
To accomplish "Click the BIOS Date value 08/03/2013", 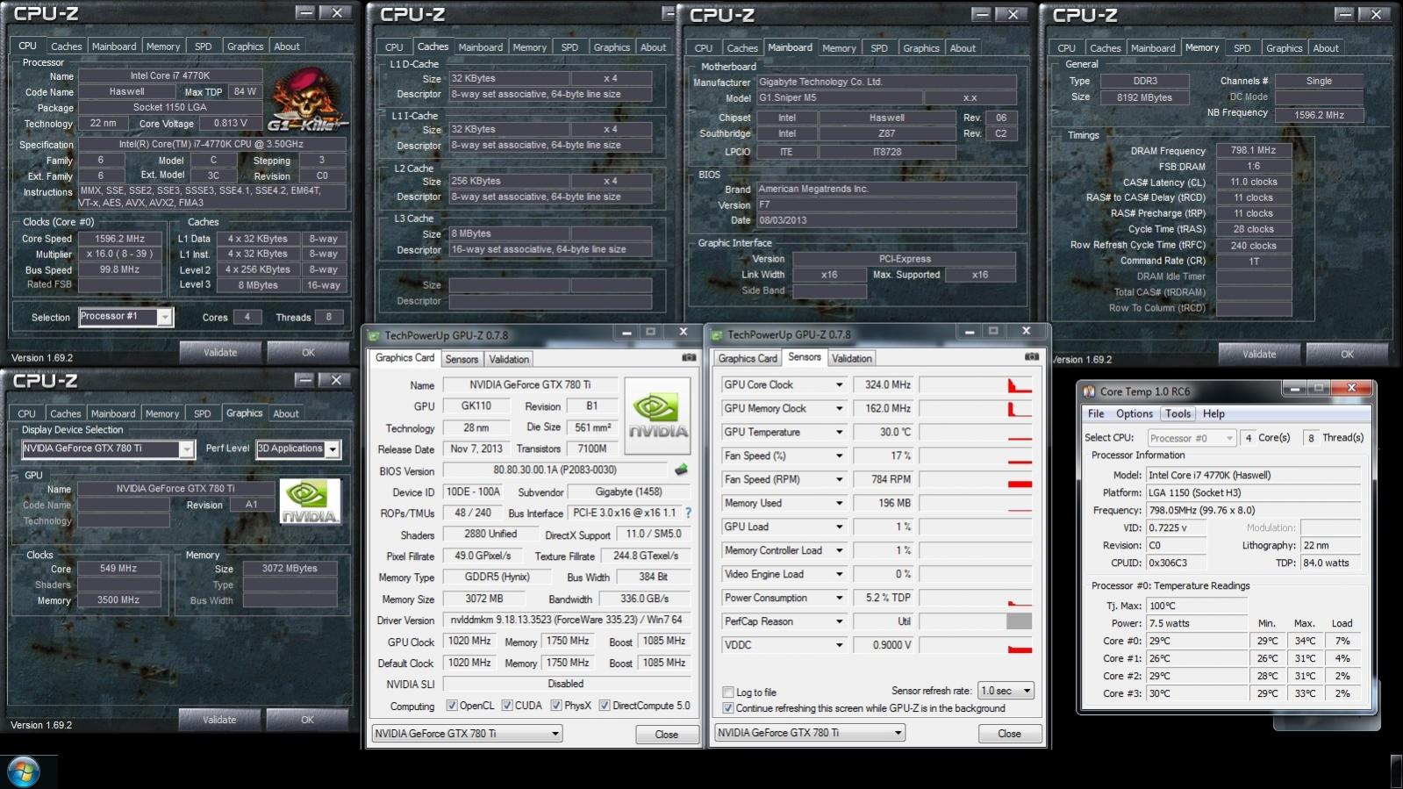I will pyautogui.click(x=886, y=220).
